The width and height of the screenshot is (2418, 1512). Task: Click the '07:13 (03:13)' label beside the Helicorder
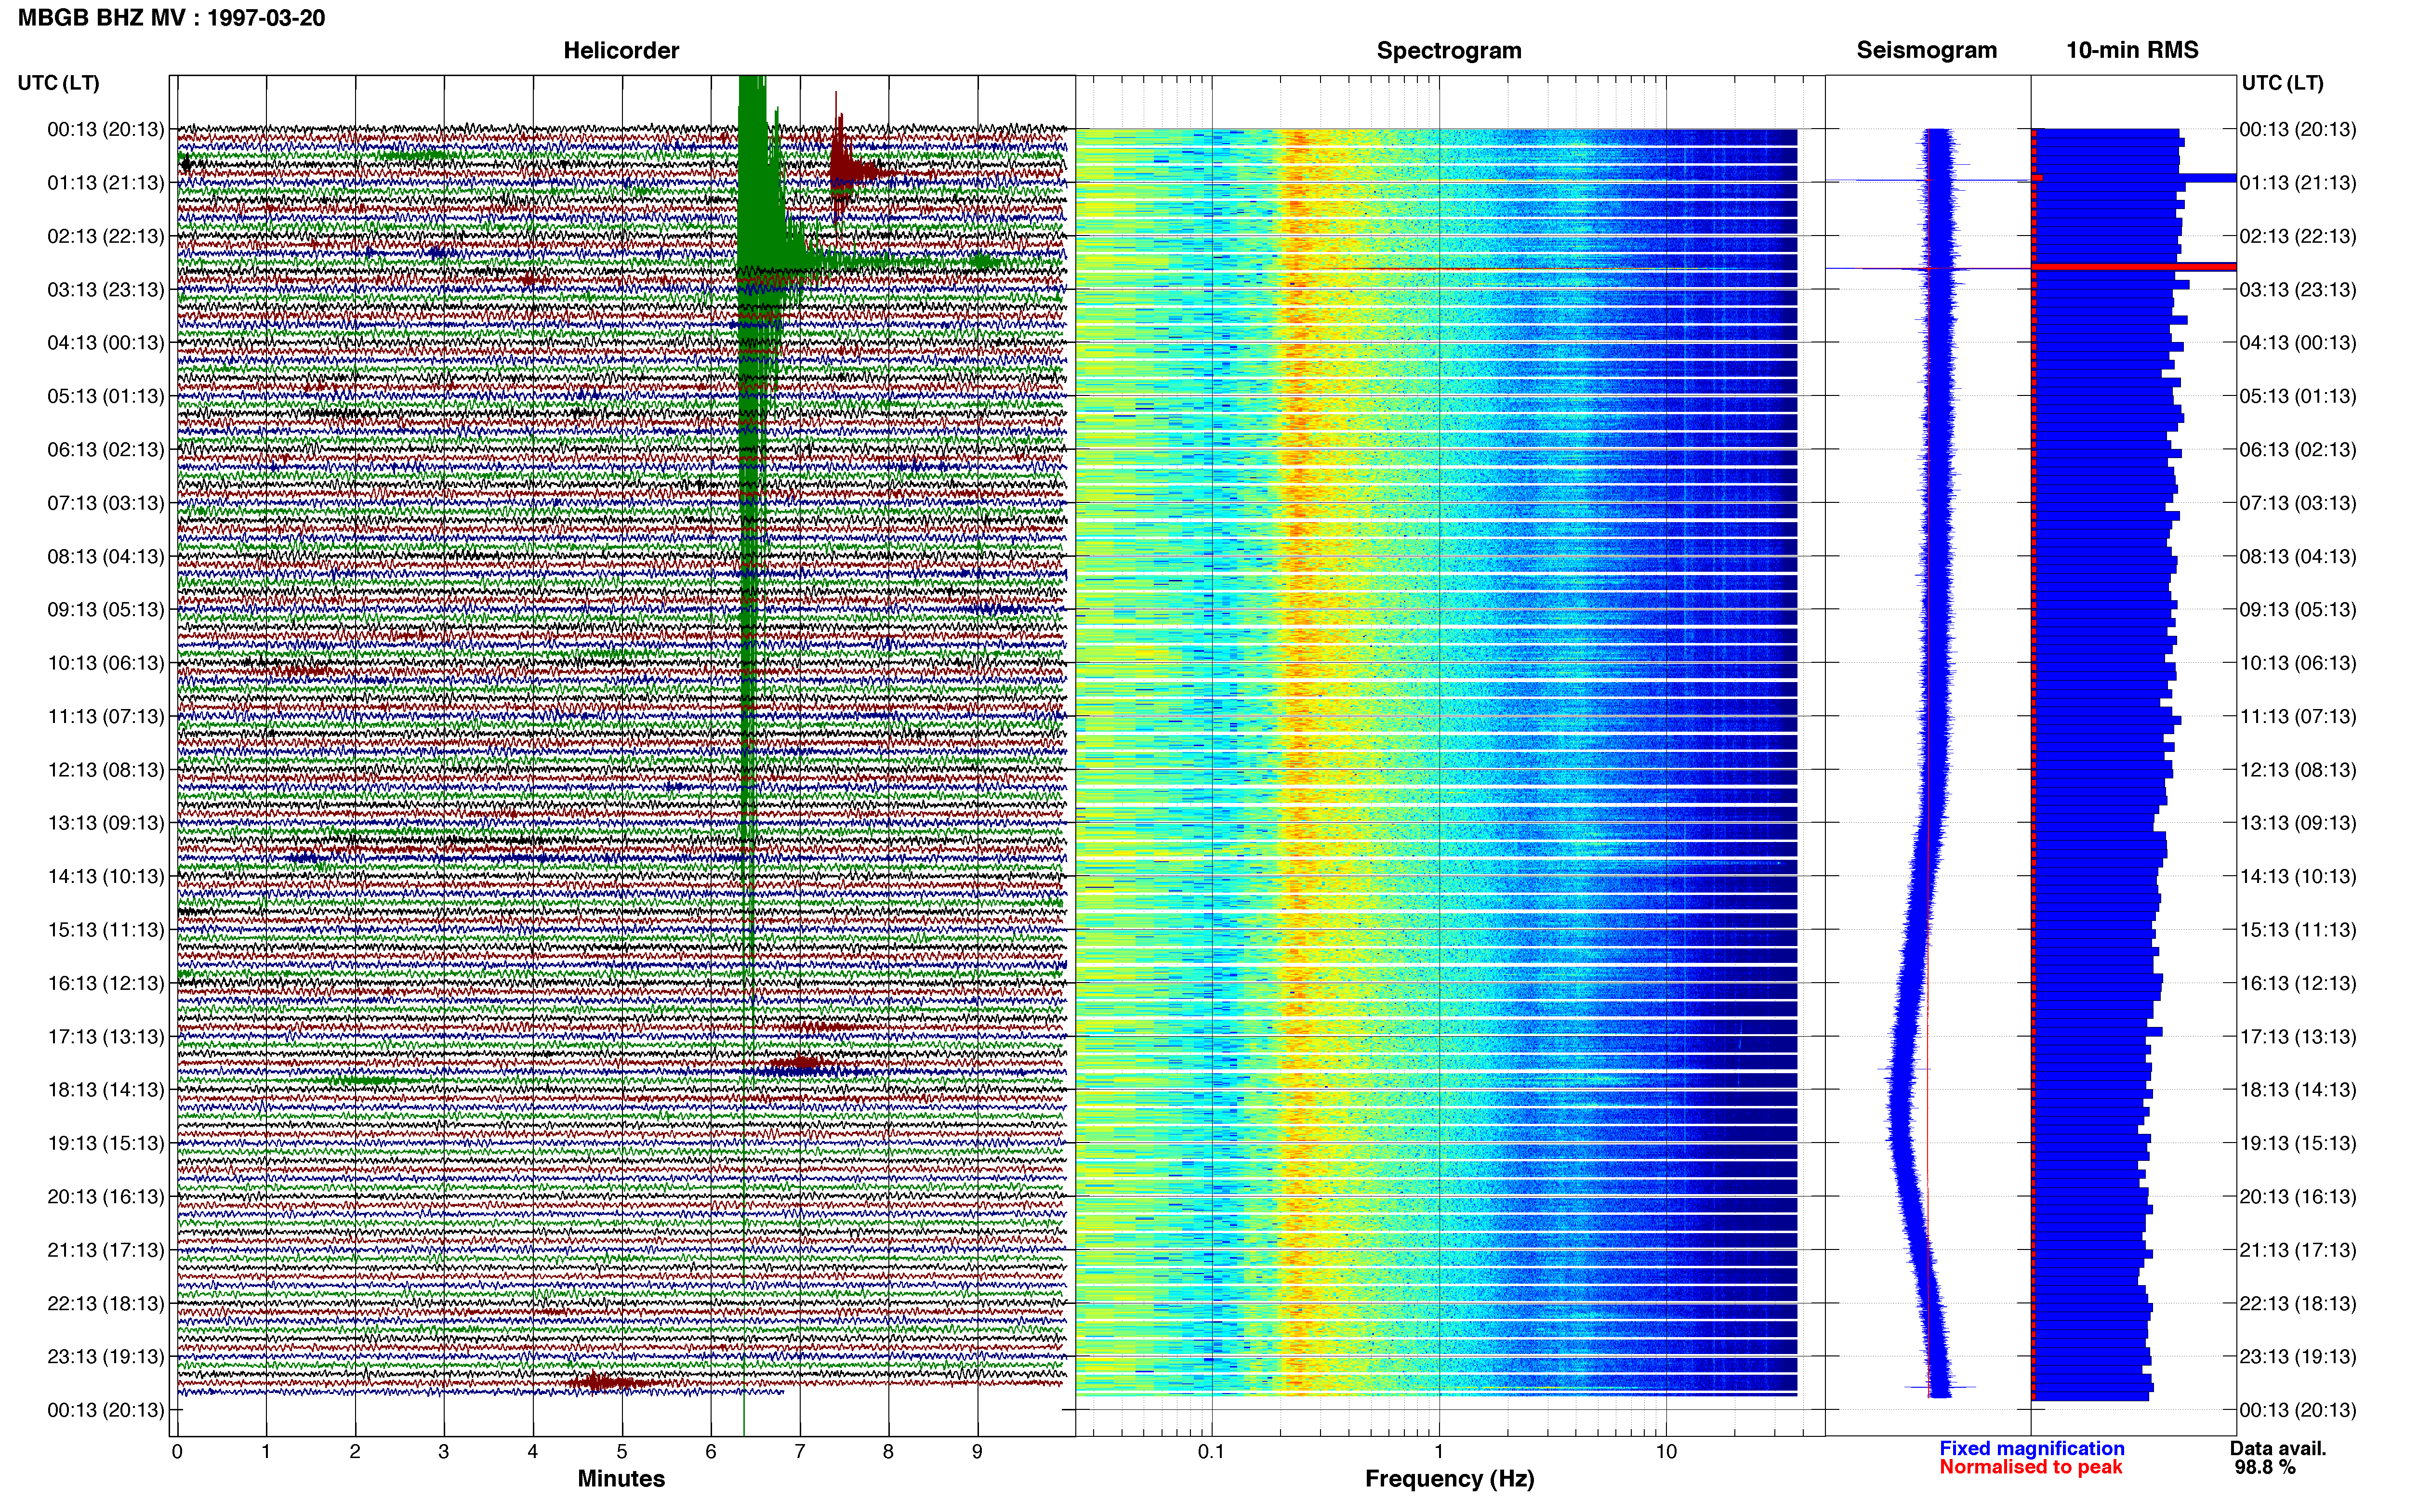click(106, 503)
